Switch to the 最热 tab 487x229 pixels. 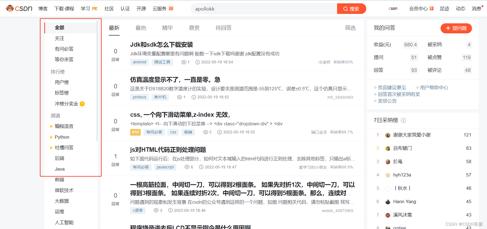[x=141, y=28]
